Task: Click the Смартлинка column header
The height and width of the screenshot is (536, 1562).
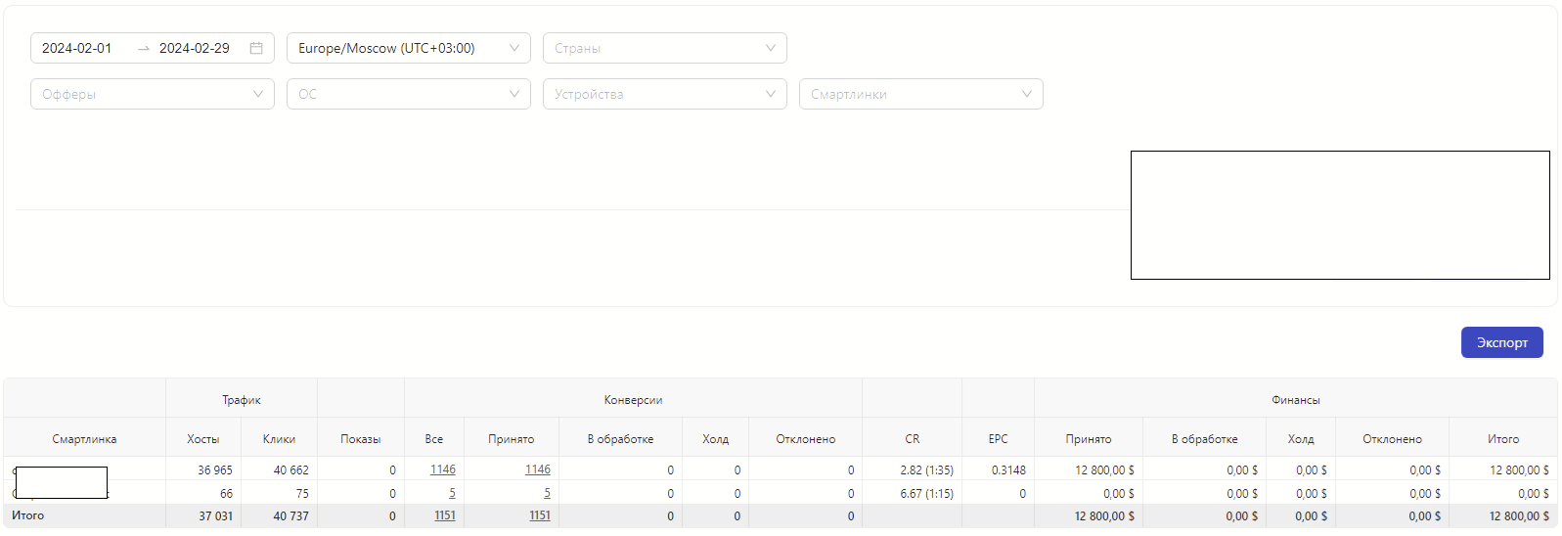Action: [x=84, y=439]
